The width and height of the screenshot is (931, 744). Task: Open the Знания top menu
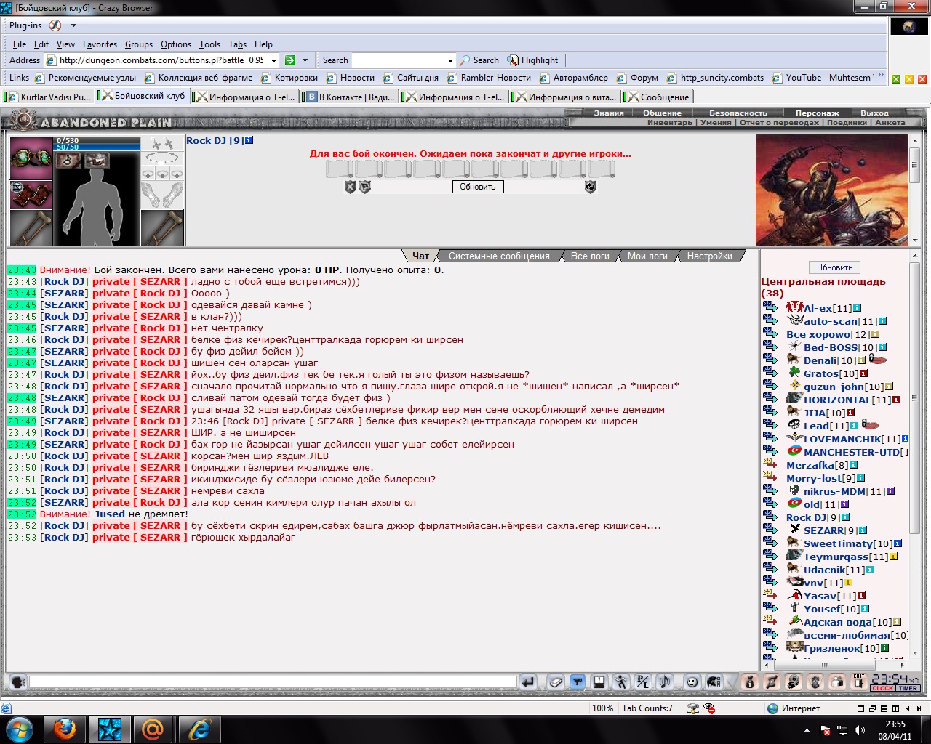click(x=609, y=113)
